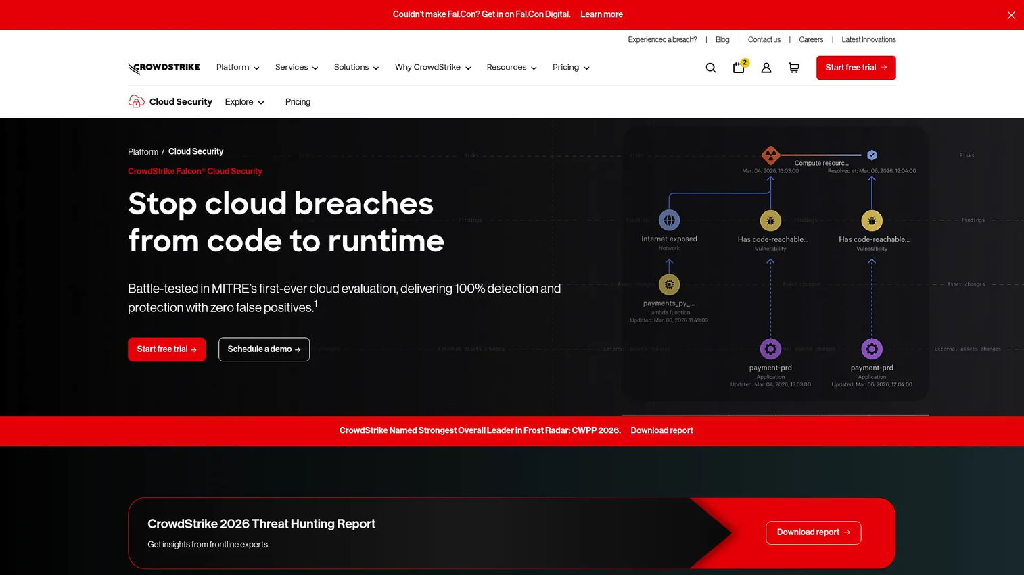Select payment-prd application icon updated Mar. 06
Image resolution: width=1024 pixels, height=575 pixels.
pos(872,349)
